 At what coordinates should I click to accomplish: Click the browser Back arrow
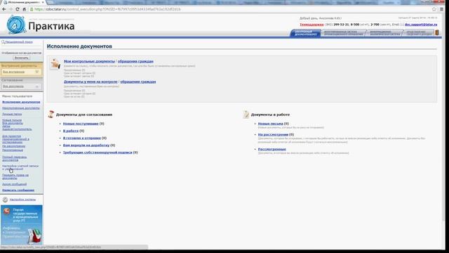[4, 9]
